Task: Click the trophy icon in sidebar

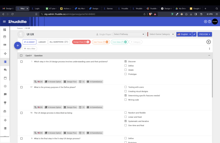Action: point(5,103)
